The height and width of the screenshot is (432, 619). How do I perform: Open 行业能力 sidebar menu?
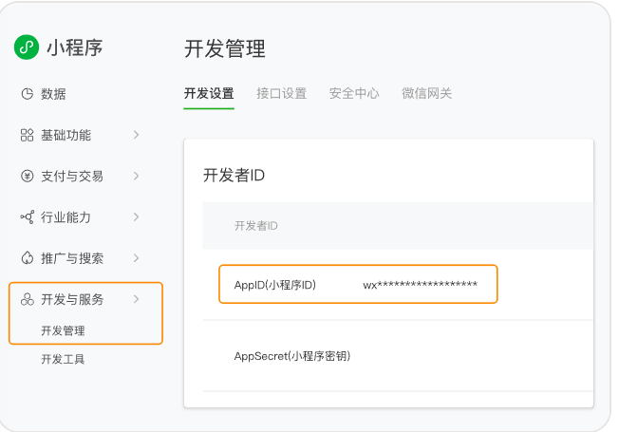click(x=66, y=217)
